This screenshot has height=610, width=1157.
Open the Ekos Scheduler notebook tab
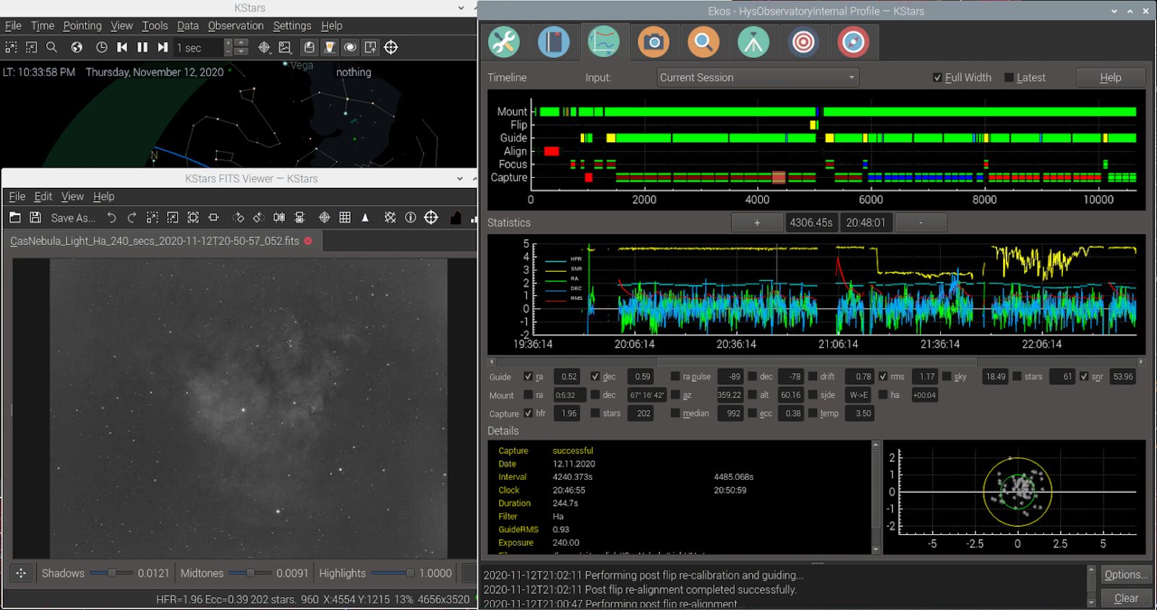[554, 42]
